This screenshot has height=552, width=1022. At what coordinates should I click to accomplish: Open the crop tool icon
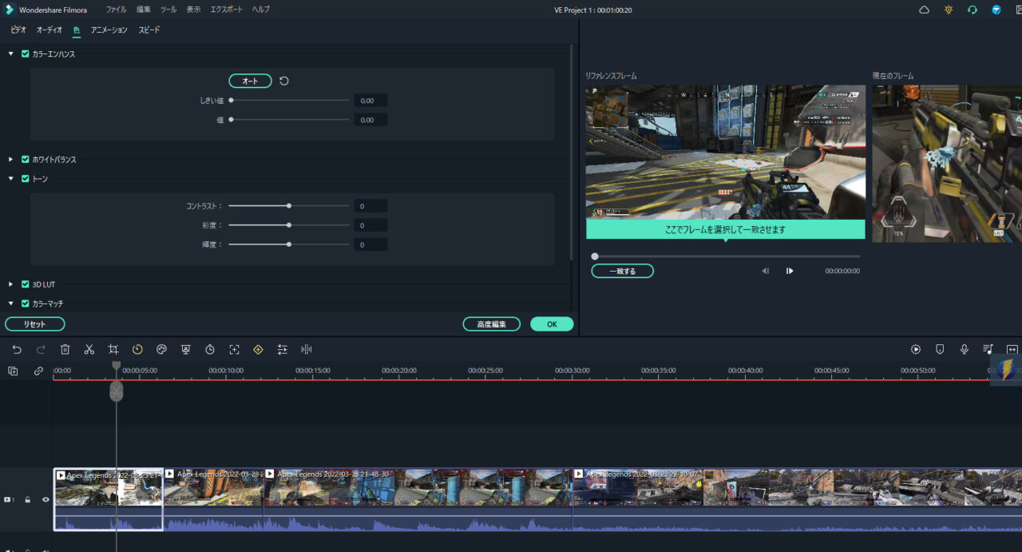tap(113, 350)
